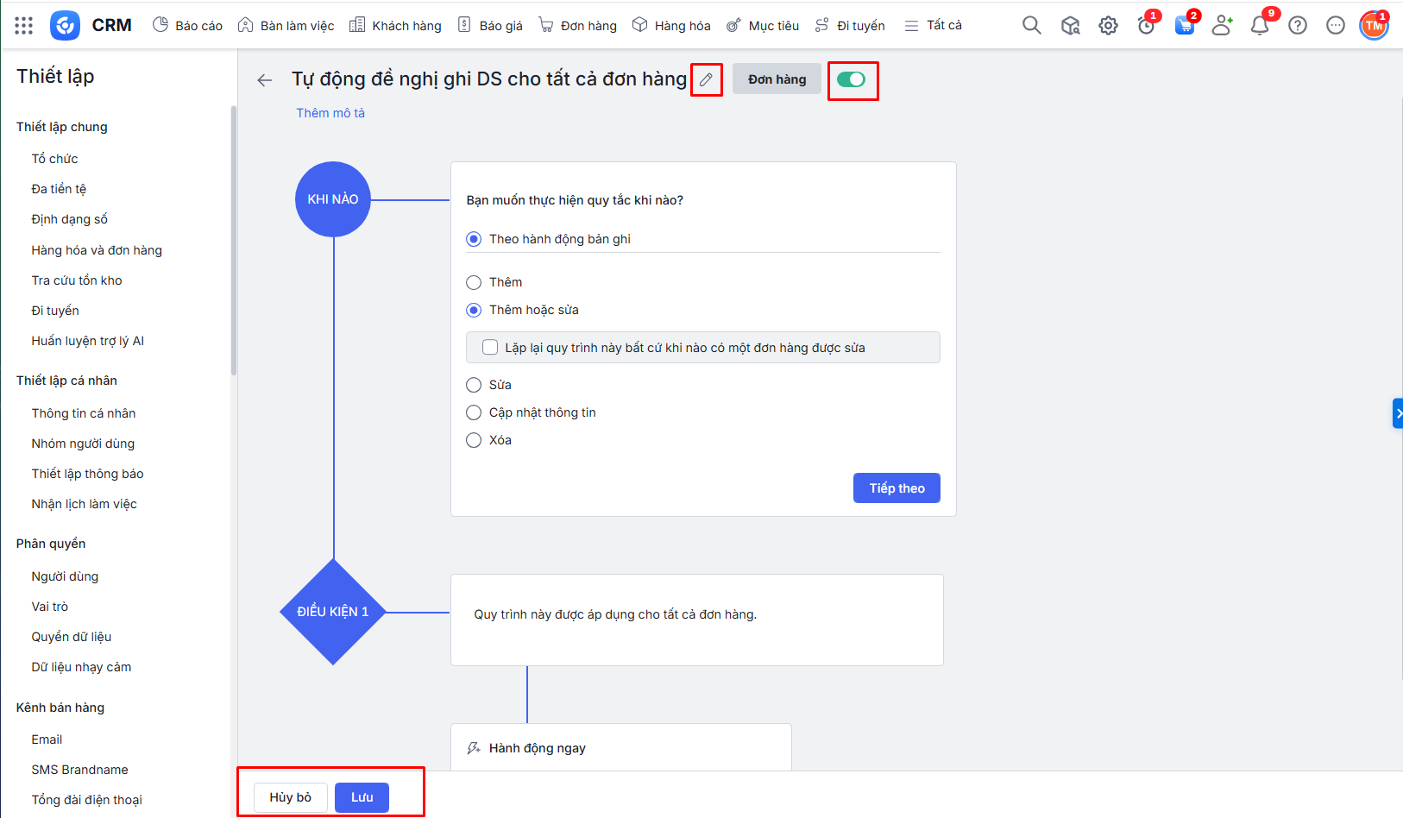
Task: Click the "Tiếp theo" button
Action: click(x=897, y=488)
